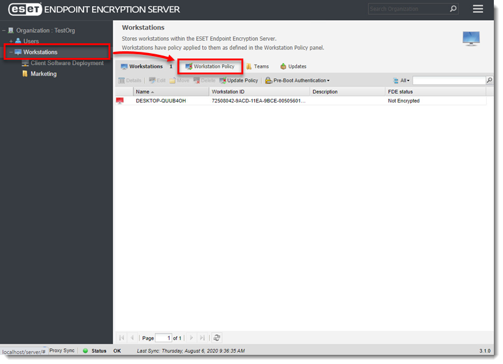Click inside the Page number field
The height and width of the screenshot is (364, 503).
click(163, 338)
